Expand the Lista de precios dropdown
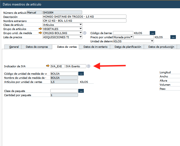180x146 pixels. [x=81, y=37]
